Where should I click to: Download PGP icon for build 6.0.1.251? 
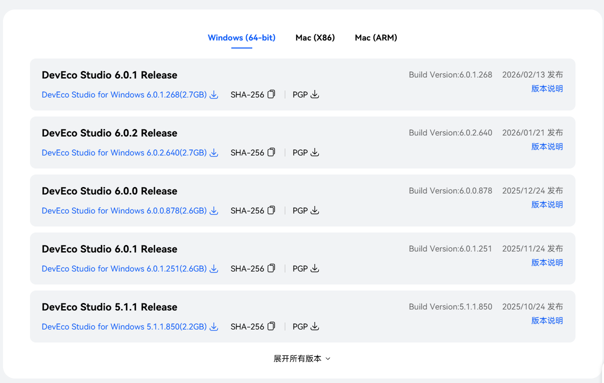pos(315,268)
